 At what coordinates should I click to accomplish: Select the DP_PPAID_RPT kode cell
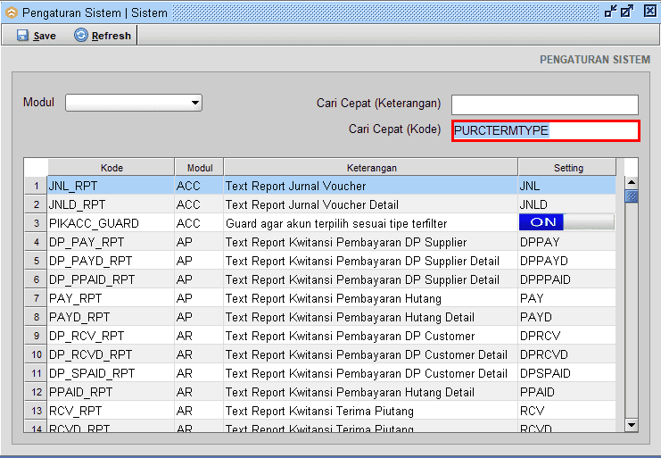111,279
